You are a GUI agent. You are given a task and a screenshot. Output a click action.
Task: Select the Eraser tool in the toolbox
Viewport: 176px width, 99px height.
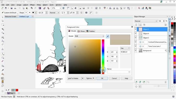pyautogui.click(x=2, y=45)
